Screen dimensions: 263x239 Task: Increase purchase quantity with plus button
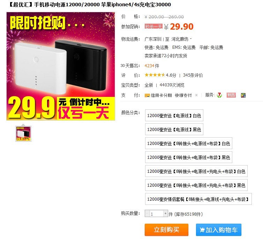pos(166,214)
